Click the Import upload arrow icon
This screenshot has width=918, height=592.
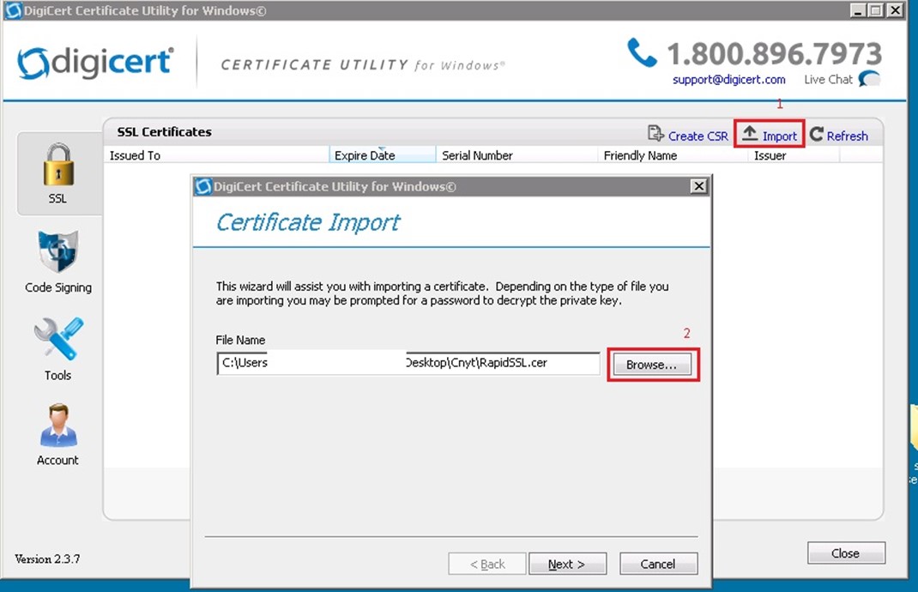(749, 134)
